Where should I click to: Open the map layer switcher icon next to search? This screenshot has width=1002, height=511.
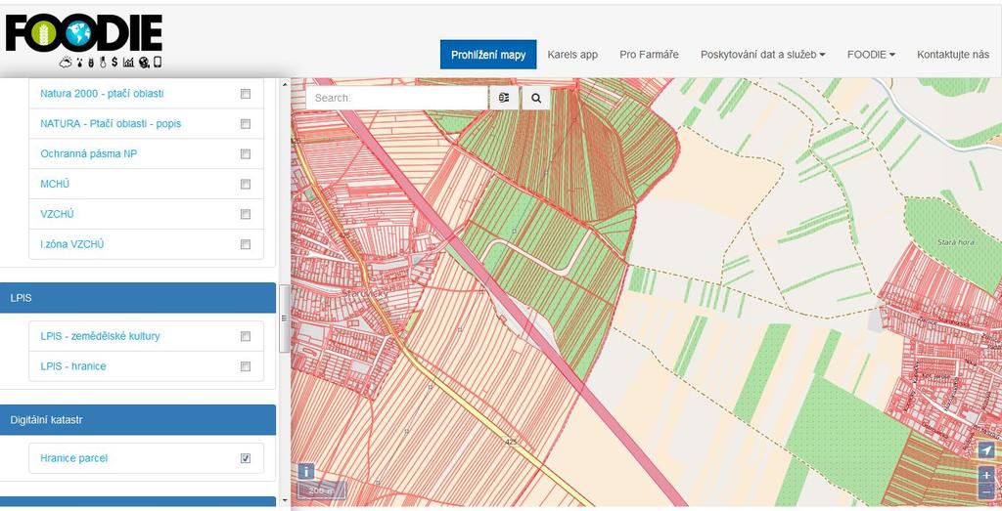pos(504,99)
